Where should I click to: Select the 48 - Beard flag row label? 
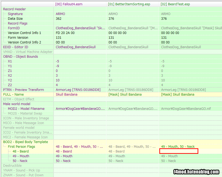[21, 151]
